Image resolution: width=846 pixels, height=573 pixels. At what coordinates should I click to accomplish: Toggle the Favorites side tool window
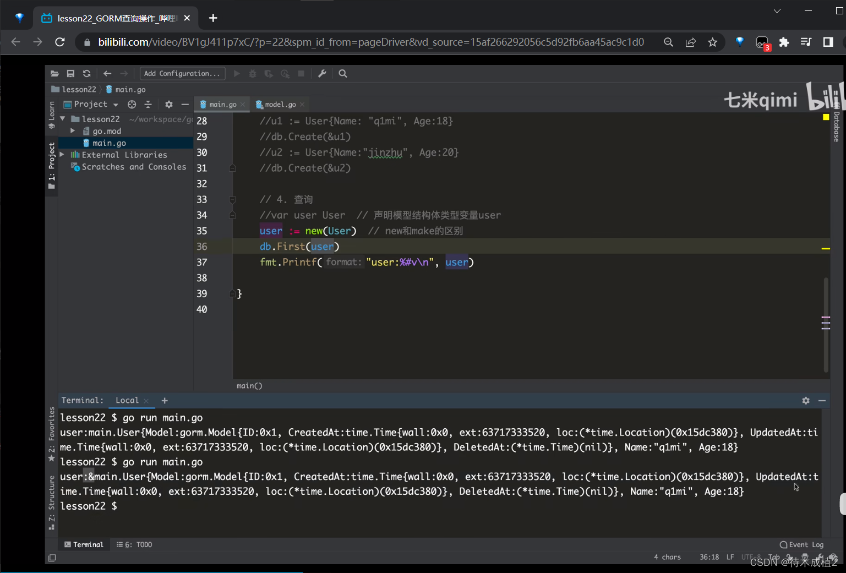click(52, 433)
